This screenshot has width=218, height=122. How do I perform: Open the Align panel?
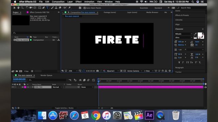(x=177, y=24)
